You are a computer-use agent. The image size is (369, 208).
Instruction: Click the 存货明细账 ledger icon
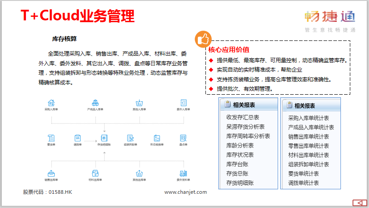104,138
